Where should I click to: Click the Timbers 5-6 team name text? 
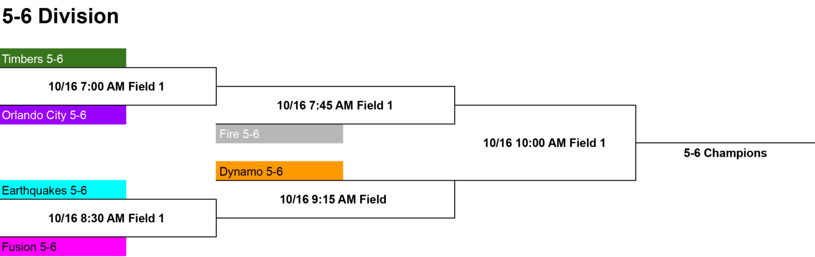[33, 59]
